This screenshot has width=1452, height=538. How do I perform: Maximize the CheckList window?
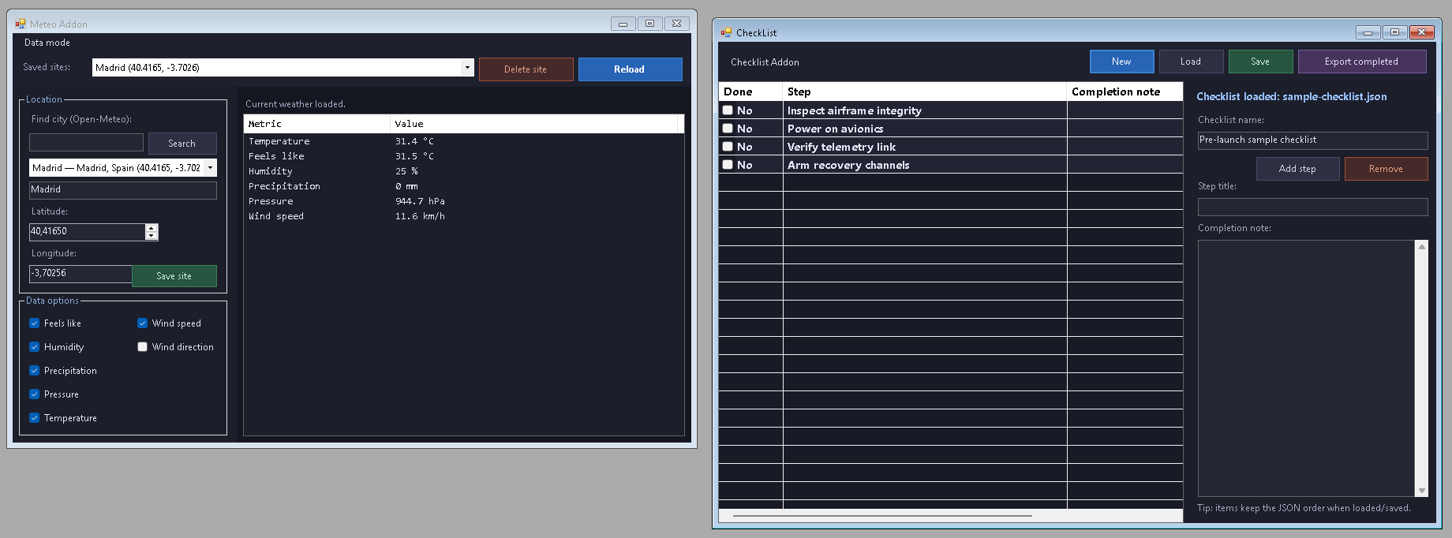(x=1395, y=32)
